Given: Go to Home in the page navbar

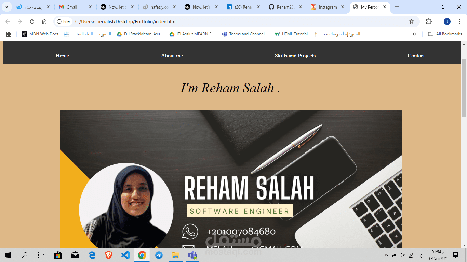Looking at the screenshot, I should click(62, 56).
